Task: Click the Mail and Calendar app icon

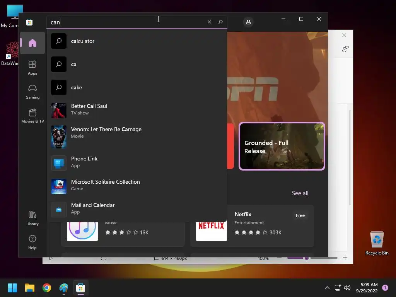Action: click(x=59, y=210)
